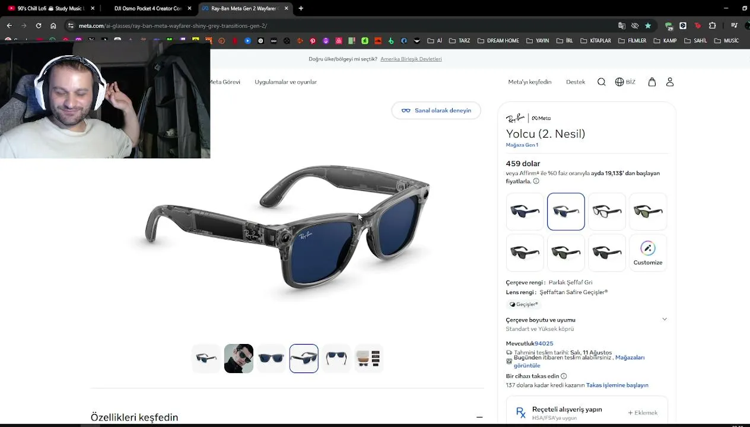Screen dimensions: 750x427
Task: Click 'Takas işlemine başlayın' link
Action: pyautogui.click(x=617, y=385)
